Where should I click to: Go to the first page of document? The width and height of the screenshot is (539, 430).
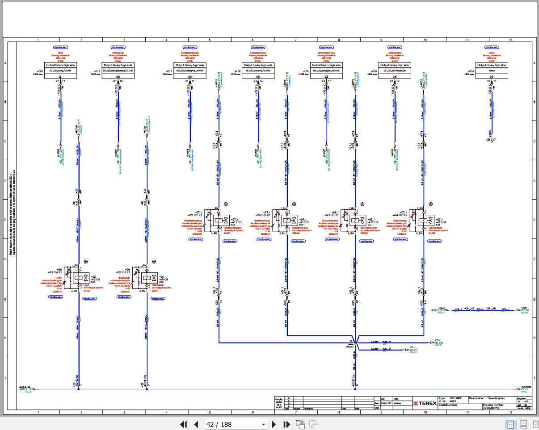click(x=183, y=424)
